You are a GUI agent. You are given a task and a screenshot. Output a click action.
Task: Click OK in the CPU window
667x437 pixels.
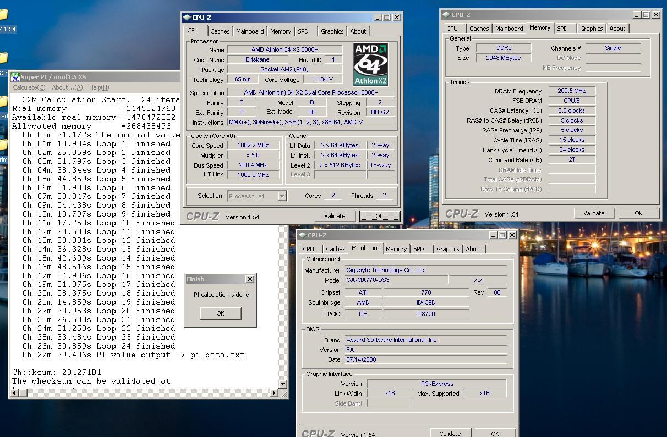tap(379, 216)
